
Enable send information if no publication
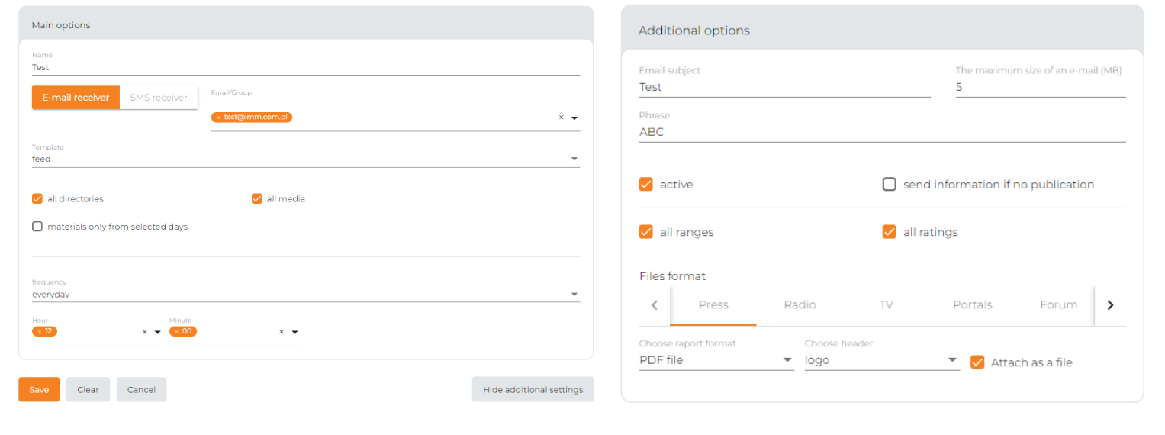click(889, 184)
